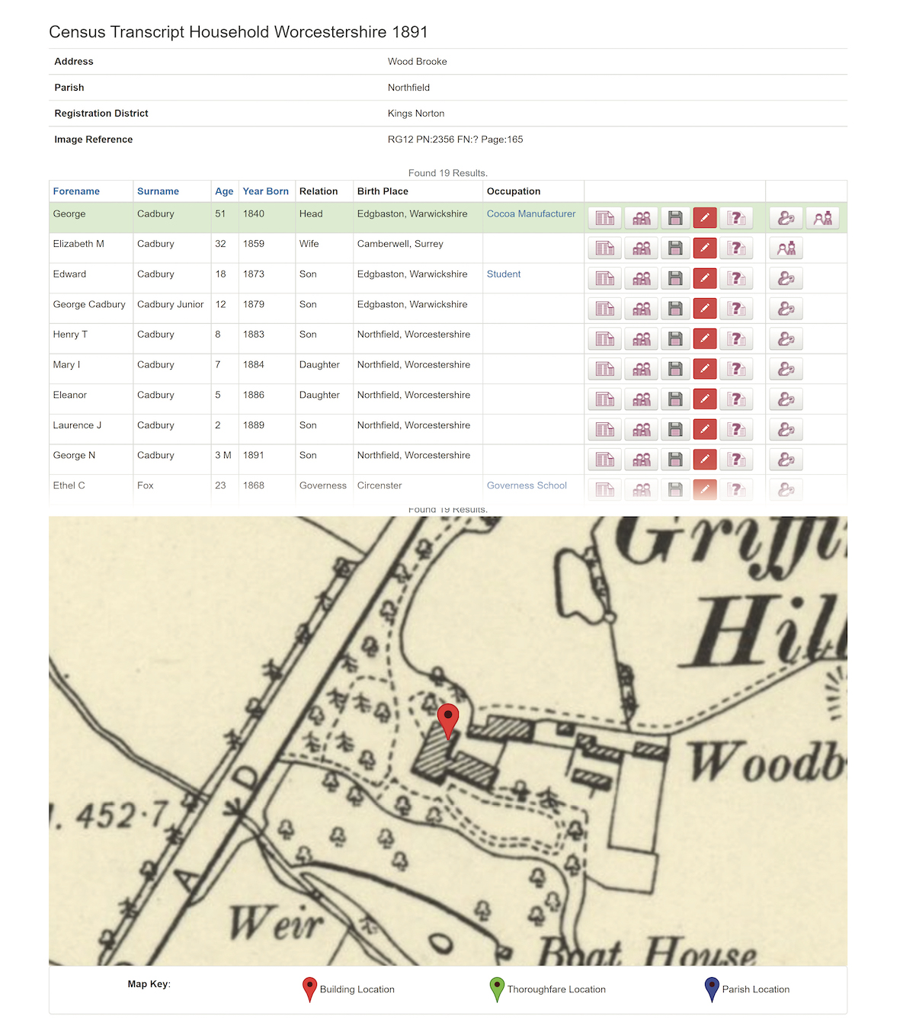Click the save floppy disk icon for Edward
This screenshot has width=900, height=1019.
pyautogui.click(x=675, y=279)
